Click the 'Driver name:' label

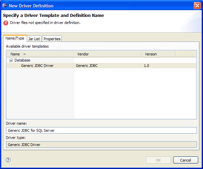tap(16, 123)
